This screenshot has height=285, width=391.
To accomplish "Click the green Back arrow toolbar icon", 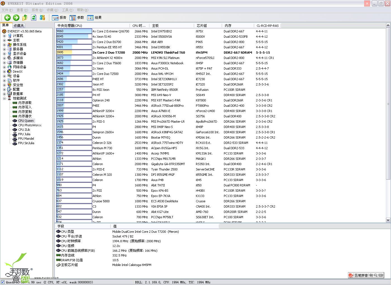I will coord(8,18).
